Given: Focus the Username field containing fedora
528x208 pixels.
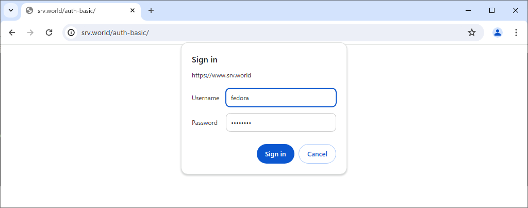Looking at the screenshot, I should click(280, 98).
